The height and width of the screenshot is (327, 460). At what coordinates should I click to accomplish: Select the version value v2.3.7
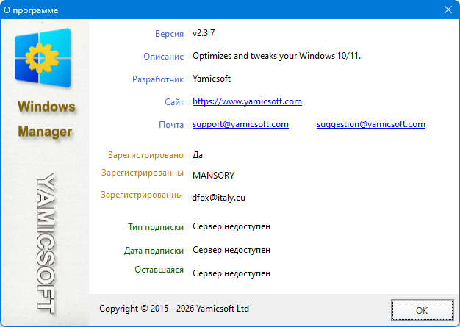204,33
